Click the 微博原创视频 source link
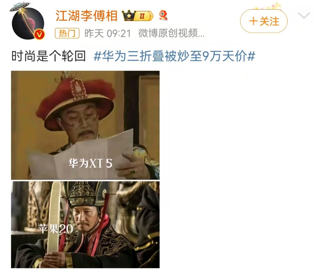Screen dimensions: 315x271 pyautogui.click(x=171, y=33)
